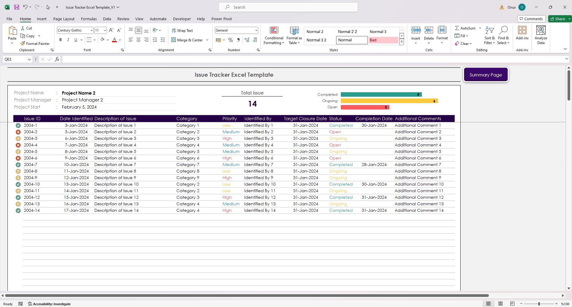Click the Paste clipboard icon
Screen dimensions: 572x307
(12, 31)
